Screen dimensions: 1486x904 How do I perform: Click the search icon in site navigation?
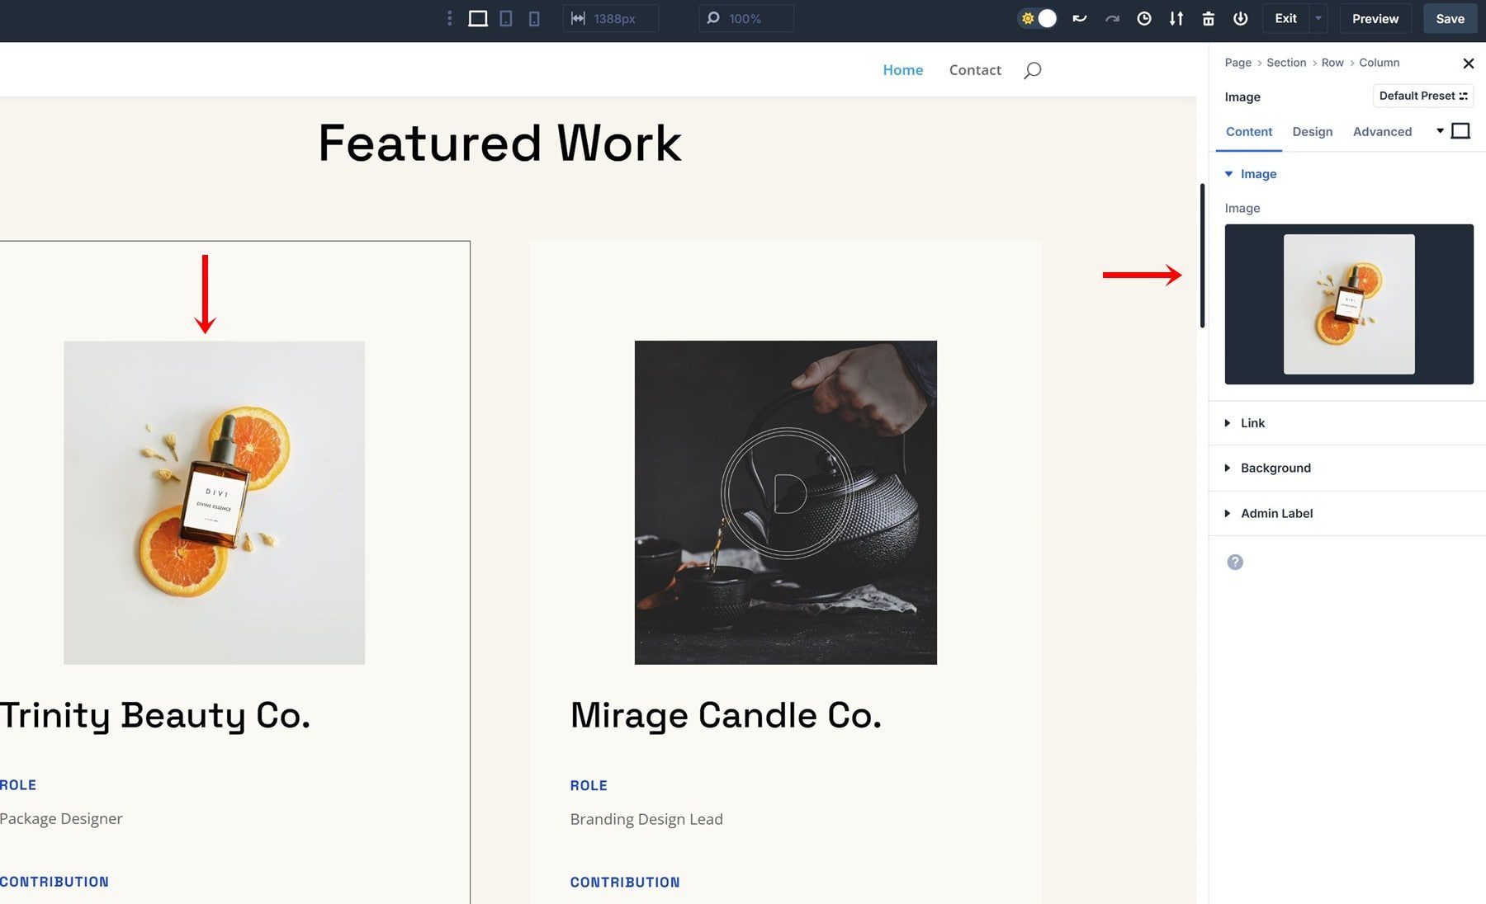pyautogui.click(x=1032, y=70)
